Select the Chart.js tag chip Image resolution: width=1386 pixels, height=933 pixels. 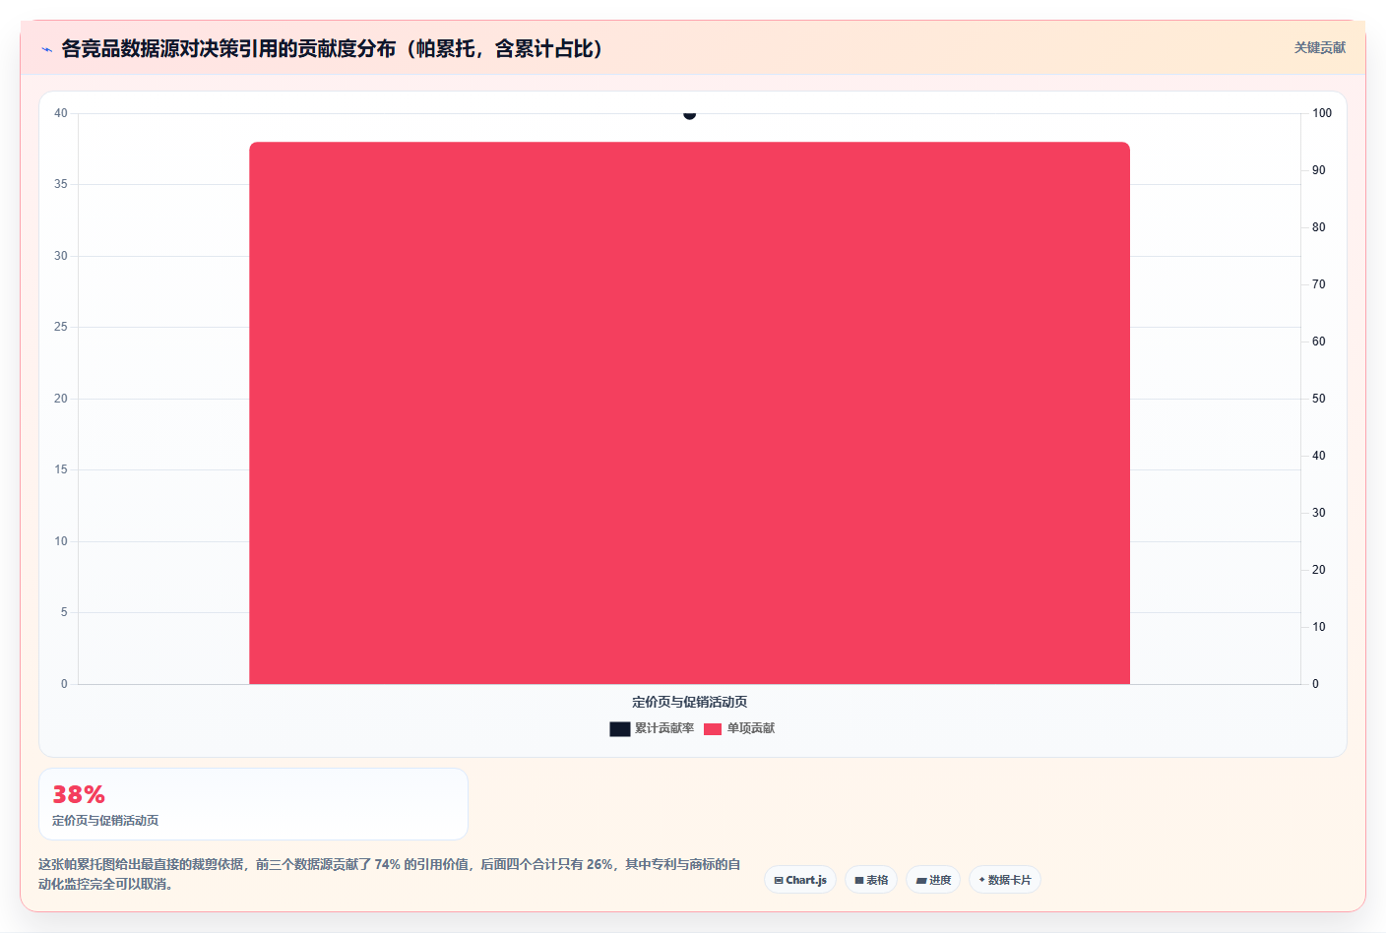pos(800,880)
